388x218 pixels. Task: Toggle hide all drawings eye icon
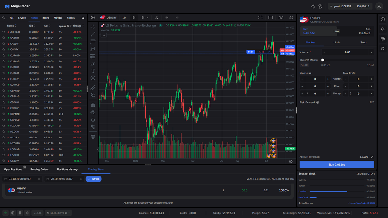pos(93,127)
